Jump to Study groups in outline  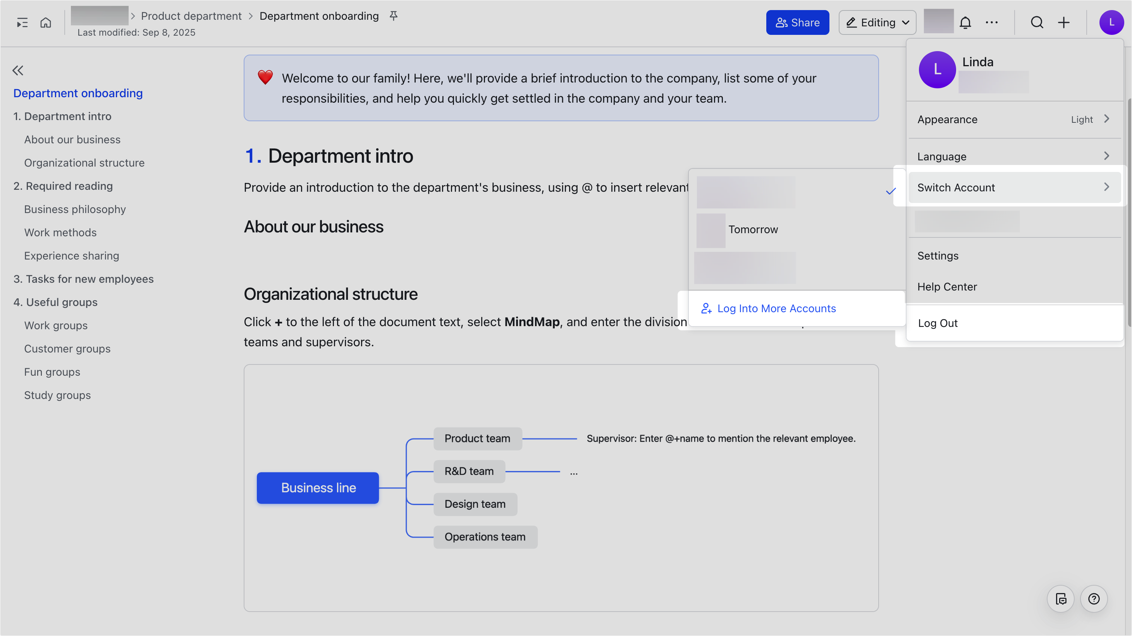pyautogui.click(x=57, y=395)
